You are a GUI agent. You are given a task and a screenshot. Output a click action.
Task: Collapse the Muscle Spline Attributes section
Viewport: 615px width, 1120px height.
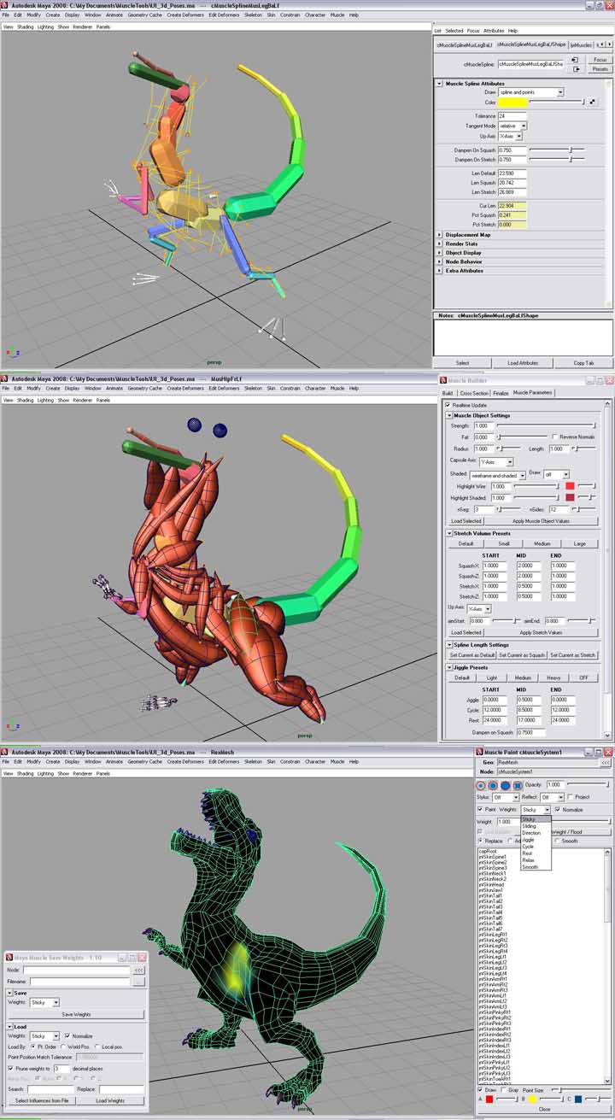439,83
